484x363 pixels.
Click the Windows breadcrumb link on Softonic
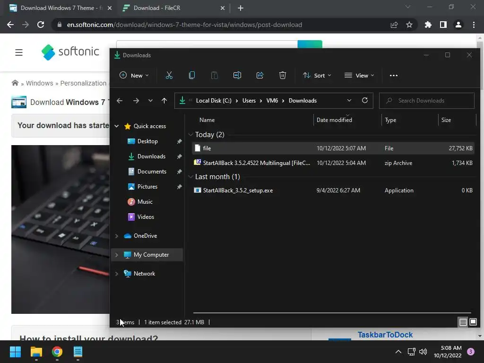(x=40, y=83)
